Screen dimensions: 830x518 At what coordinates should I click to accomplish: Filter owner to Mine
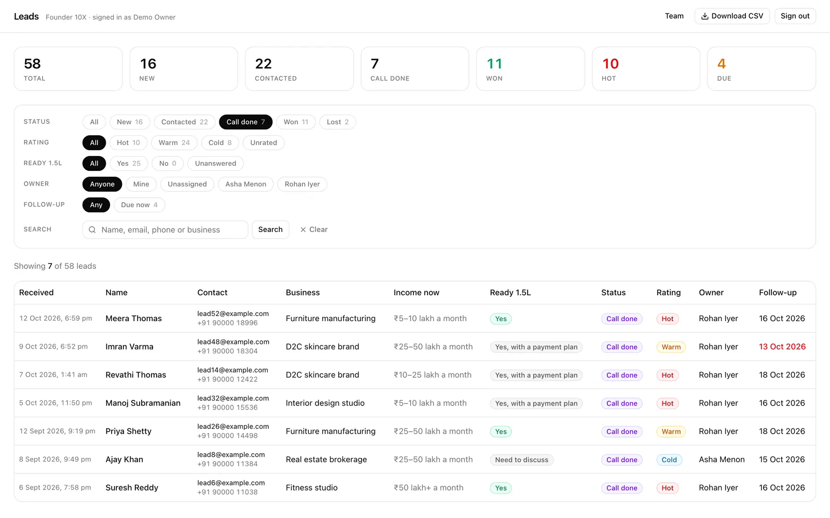tap(141, 184)
